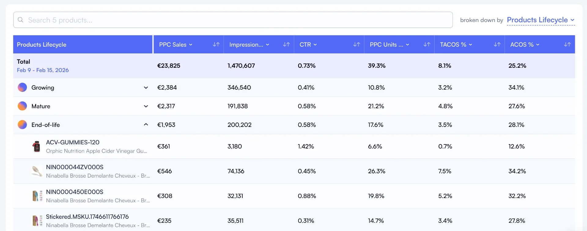Sort by ACOS % column

coord(567,45)
